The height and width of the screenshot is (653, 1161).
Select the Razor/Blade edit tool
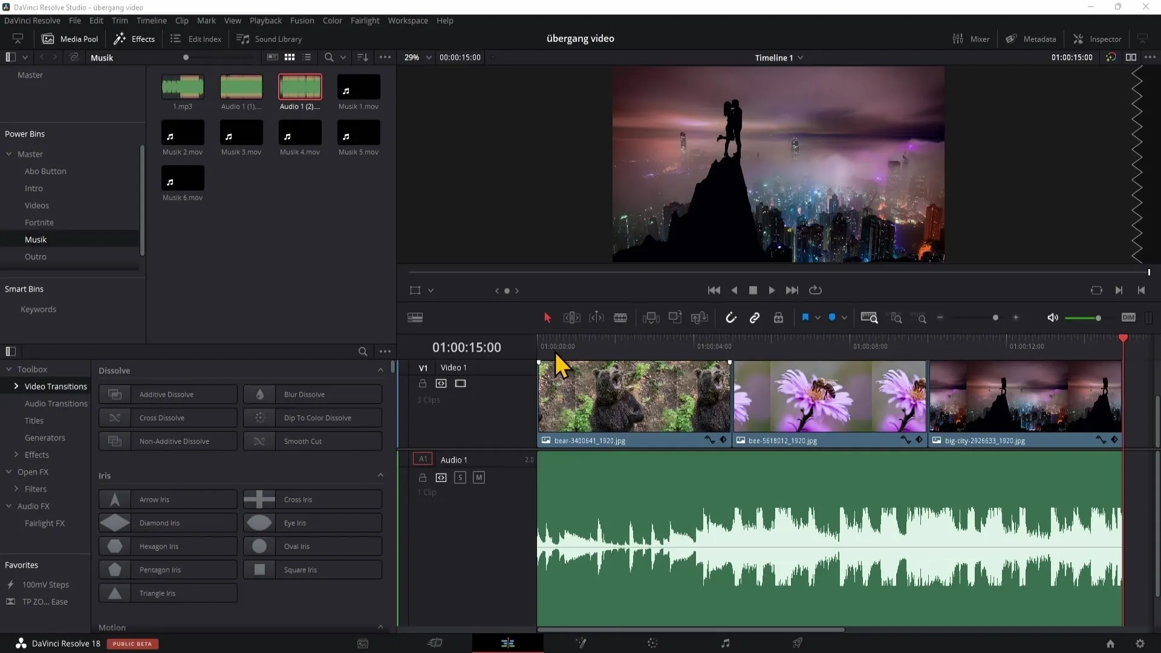620,318
